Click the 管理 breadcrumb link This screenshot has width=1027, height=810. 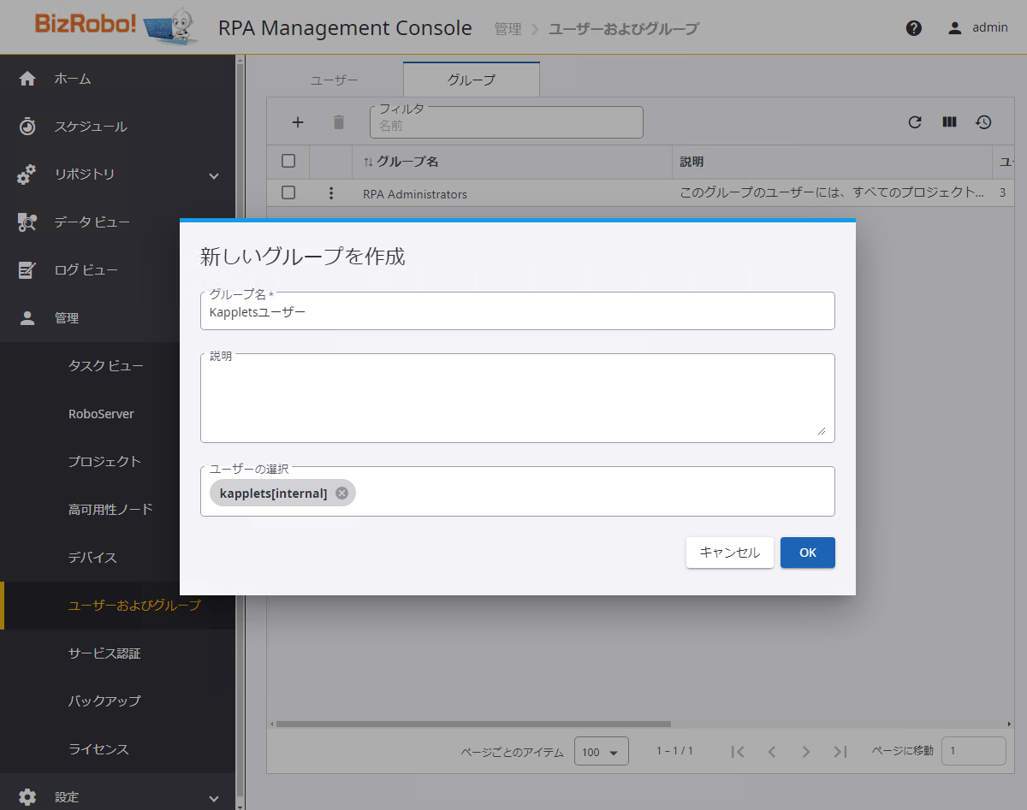point(508,28)
